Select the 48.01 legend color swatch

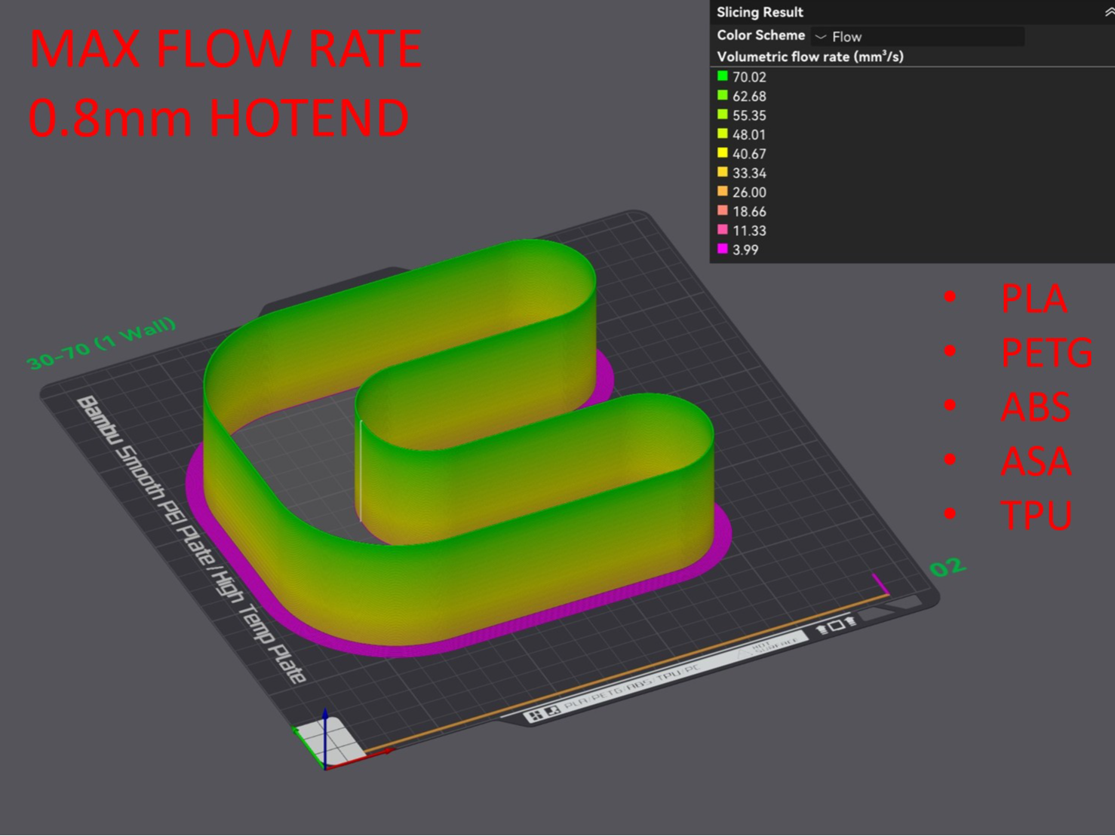coord(722,134)
